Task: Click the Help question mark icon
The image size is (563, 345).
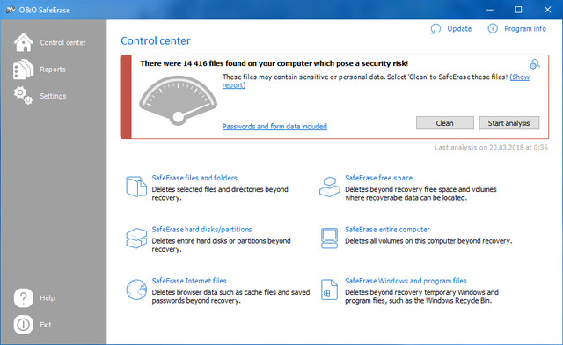Action: point(24,298)
